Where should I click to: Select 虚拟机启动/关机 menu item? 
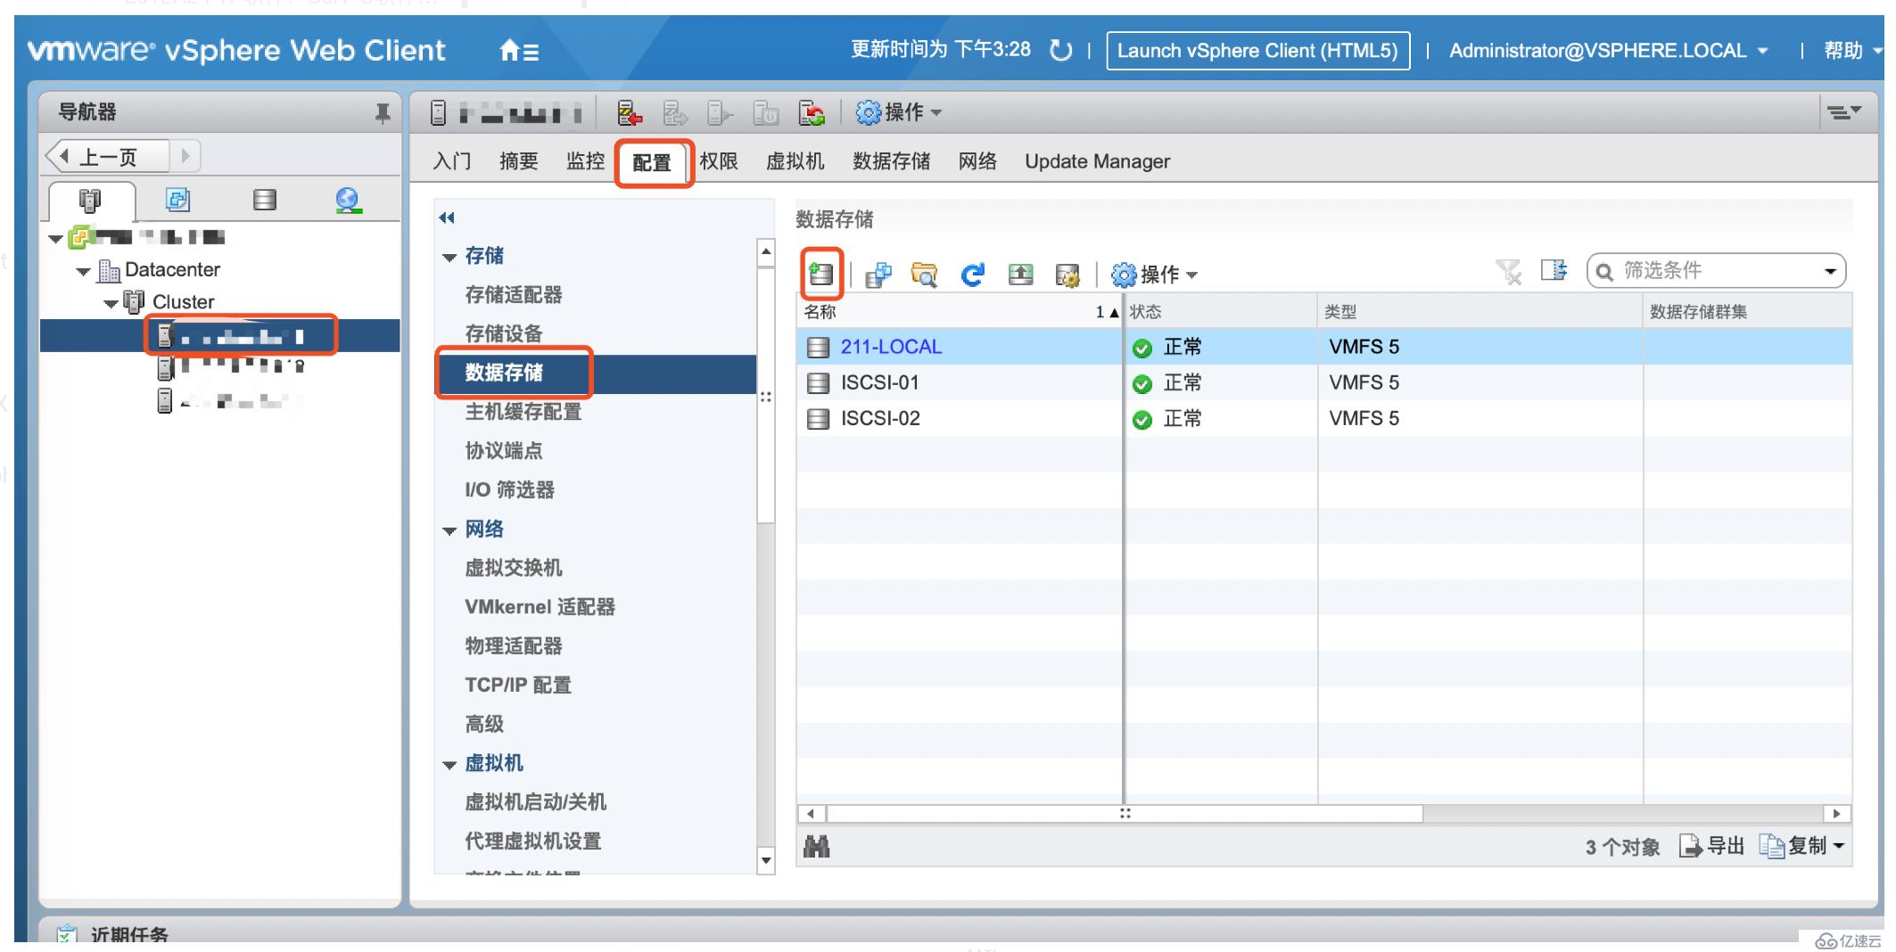(x=535, y=802)
